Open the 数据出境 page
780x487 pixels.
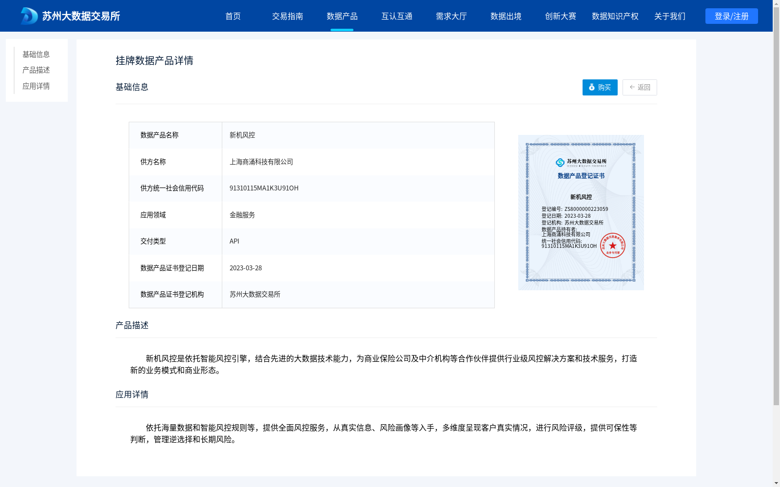tap(506, 16)
